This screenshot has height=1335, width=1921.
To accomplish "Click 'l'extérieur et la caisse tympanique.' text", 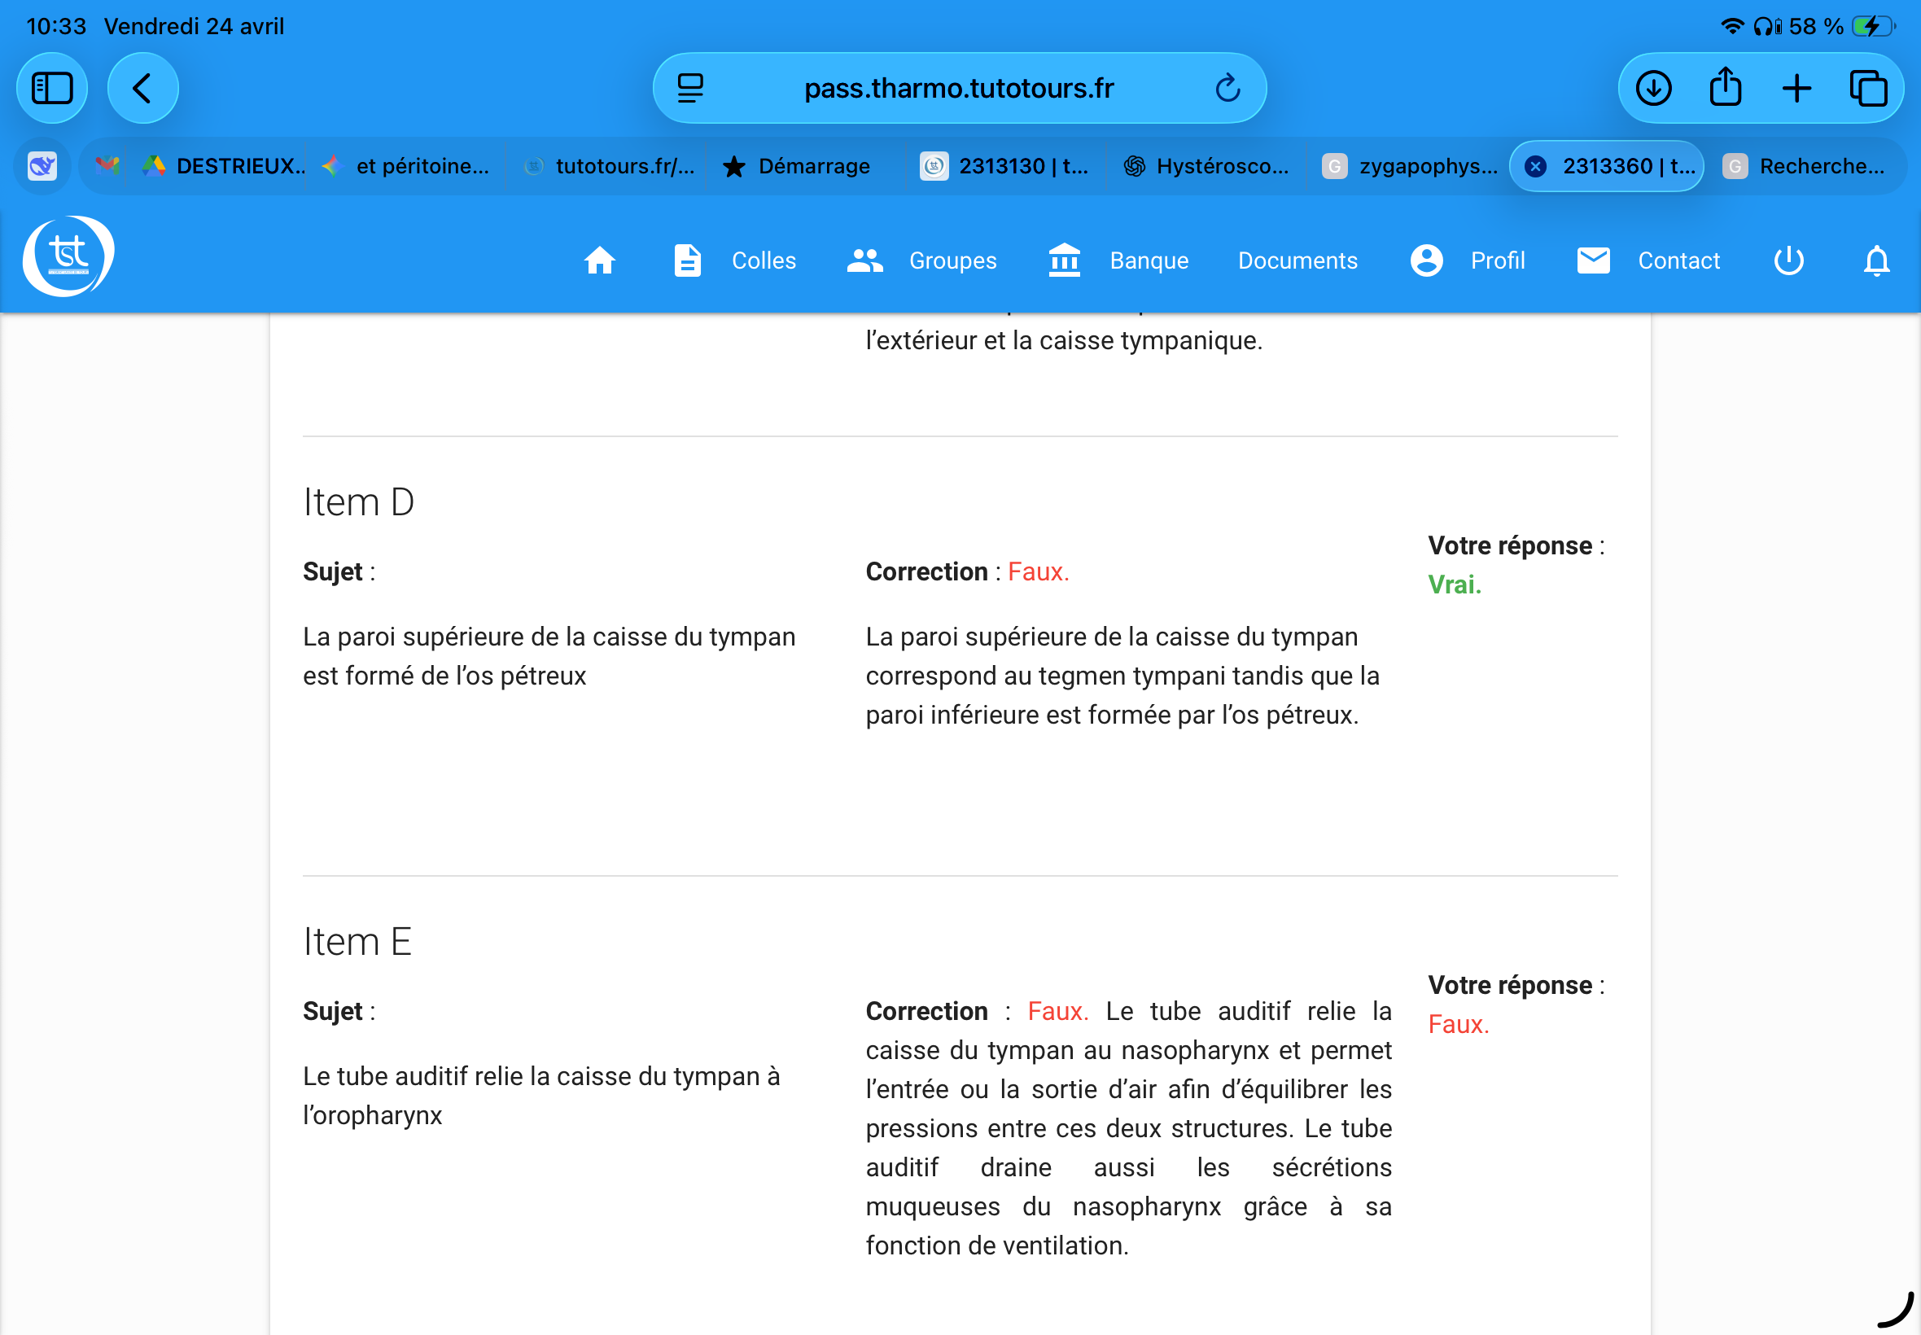I will tap(1064, 341).
